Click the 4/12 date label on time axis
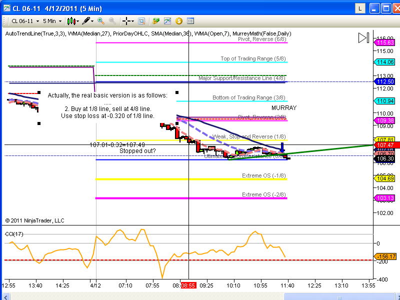The image size is (400, 300). (95, 285)
